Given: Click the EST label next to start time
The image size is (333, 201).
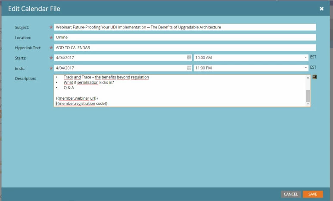Looking at the screenshot, I should [313, 57].
